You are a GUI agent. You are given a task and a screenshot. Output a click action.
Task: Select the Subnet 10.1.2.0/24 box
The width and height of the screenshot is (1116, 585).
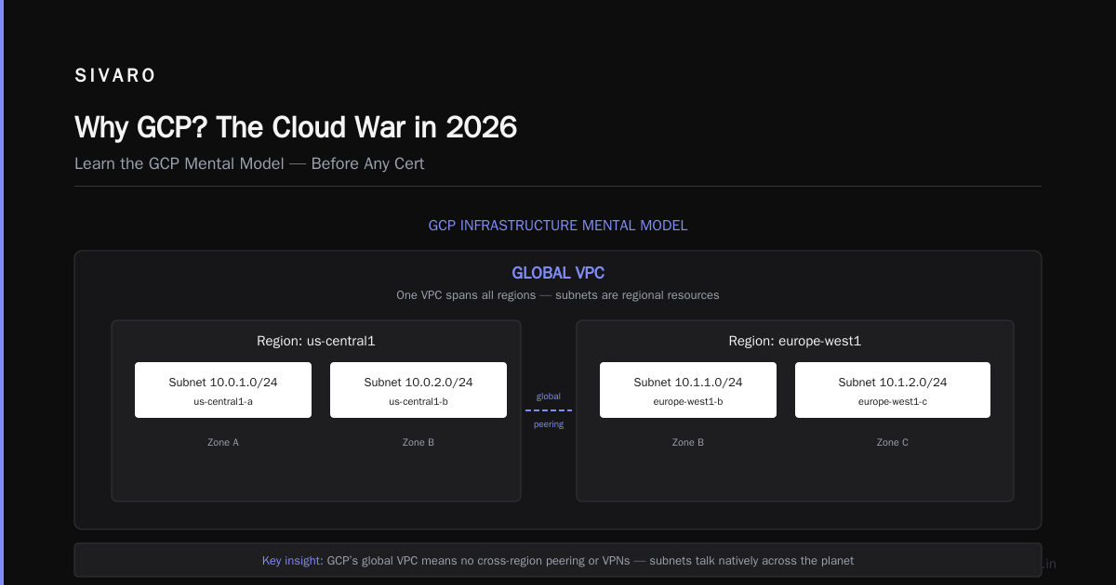893,390
